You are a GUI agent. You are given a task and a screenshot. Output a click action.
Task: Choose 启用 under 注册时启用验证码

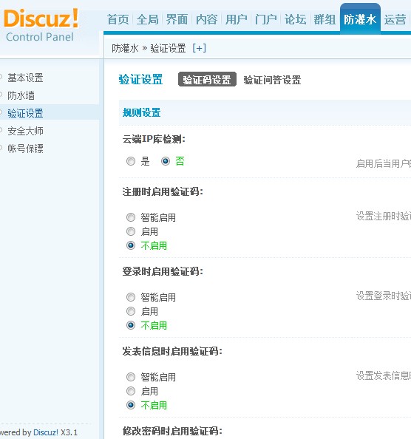coord(131,231)
